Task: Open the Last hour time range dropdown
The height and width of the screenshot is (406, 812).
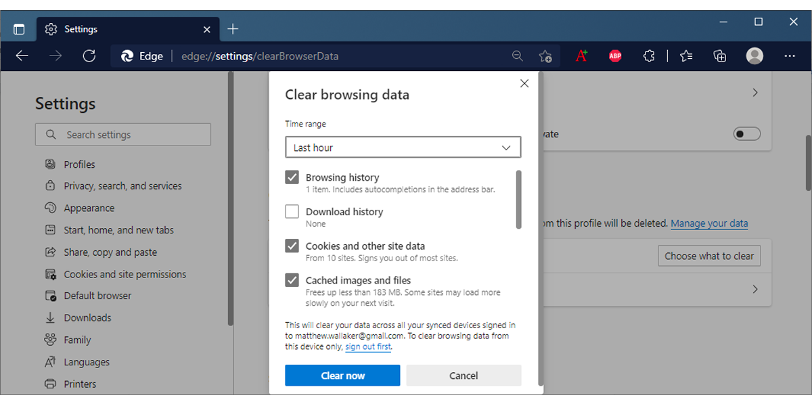Action: pyautogui.click(x=403, y=147)
